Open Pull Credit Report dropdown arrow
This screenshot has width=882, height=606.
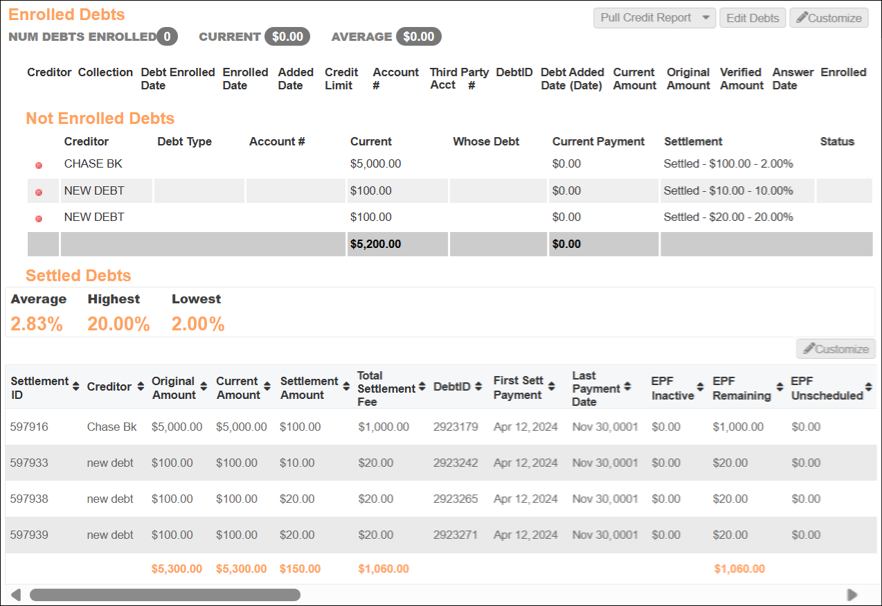(x=705, y=18)
